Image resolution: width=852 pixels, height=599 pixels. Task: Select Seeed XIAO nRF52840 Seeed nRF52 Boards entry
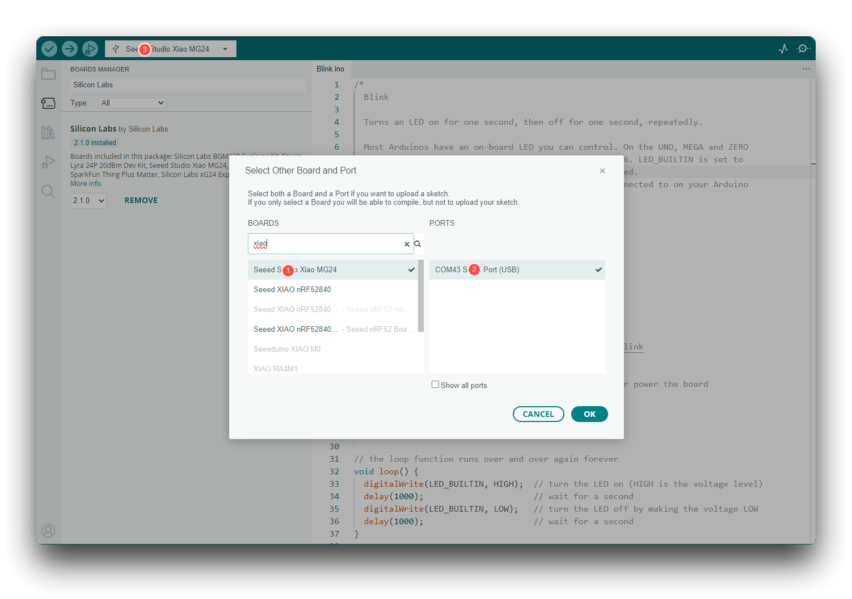(333, 329)
